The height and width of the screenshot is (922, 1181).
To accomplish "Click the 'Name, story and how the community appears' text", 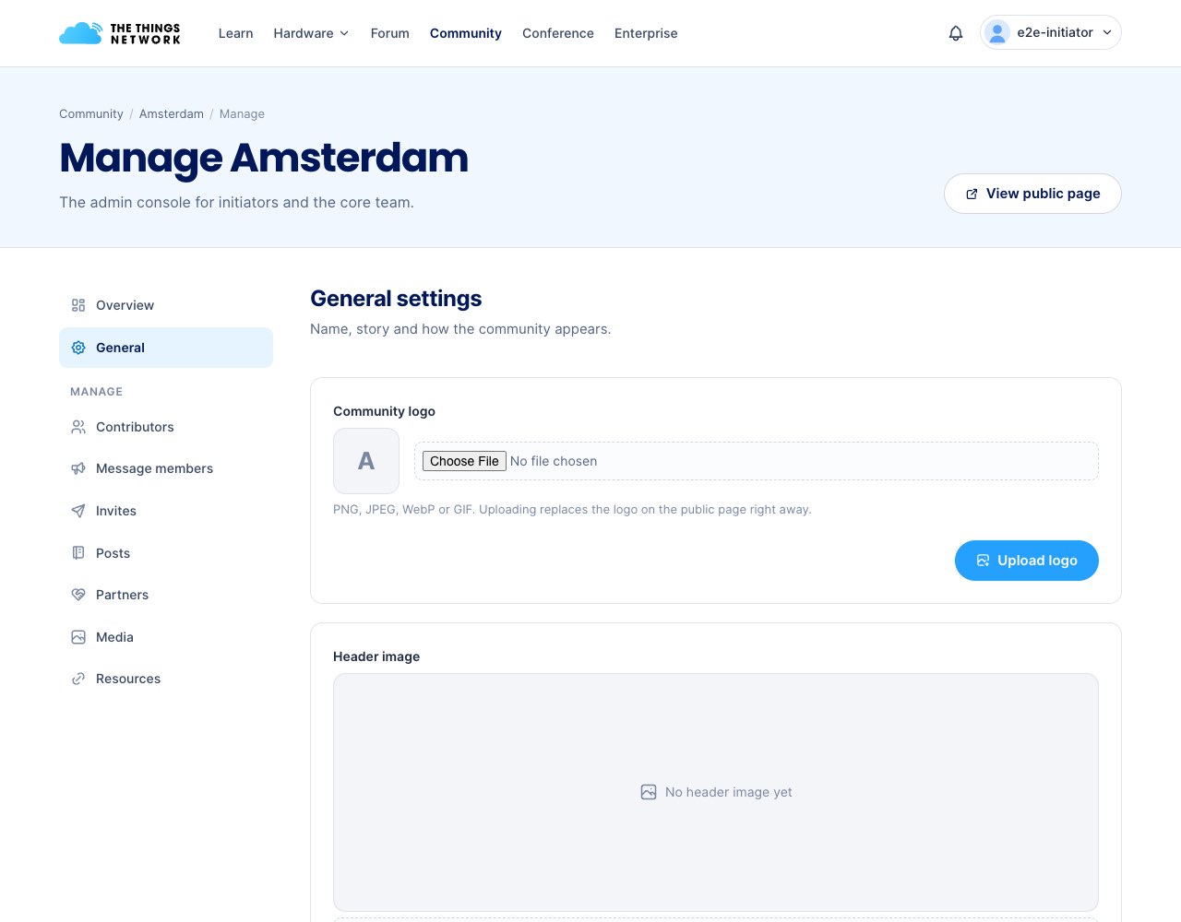I will (x=460, y=329).
